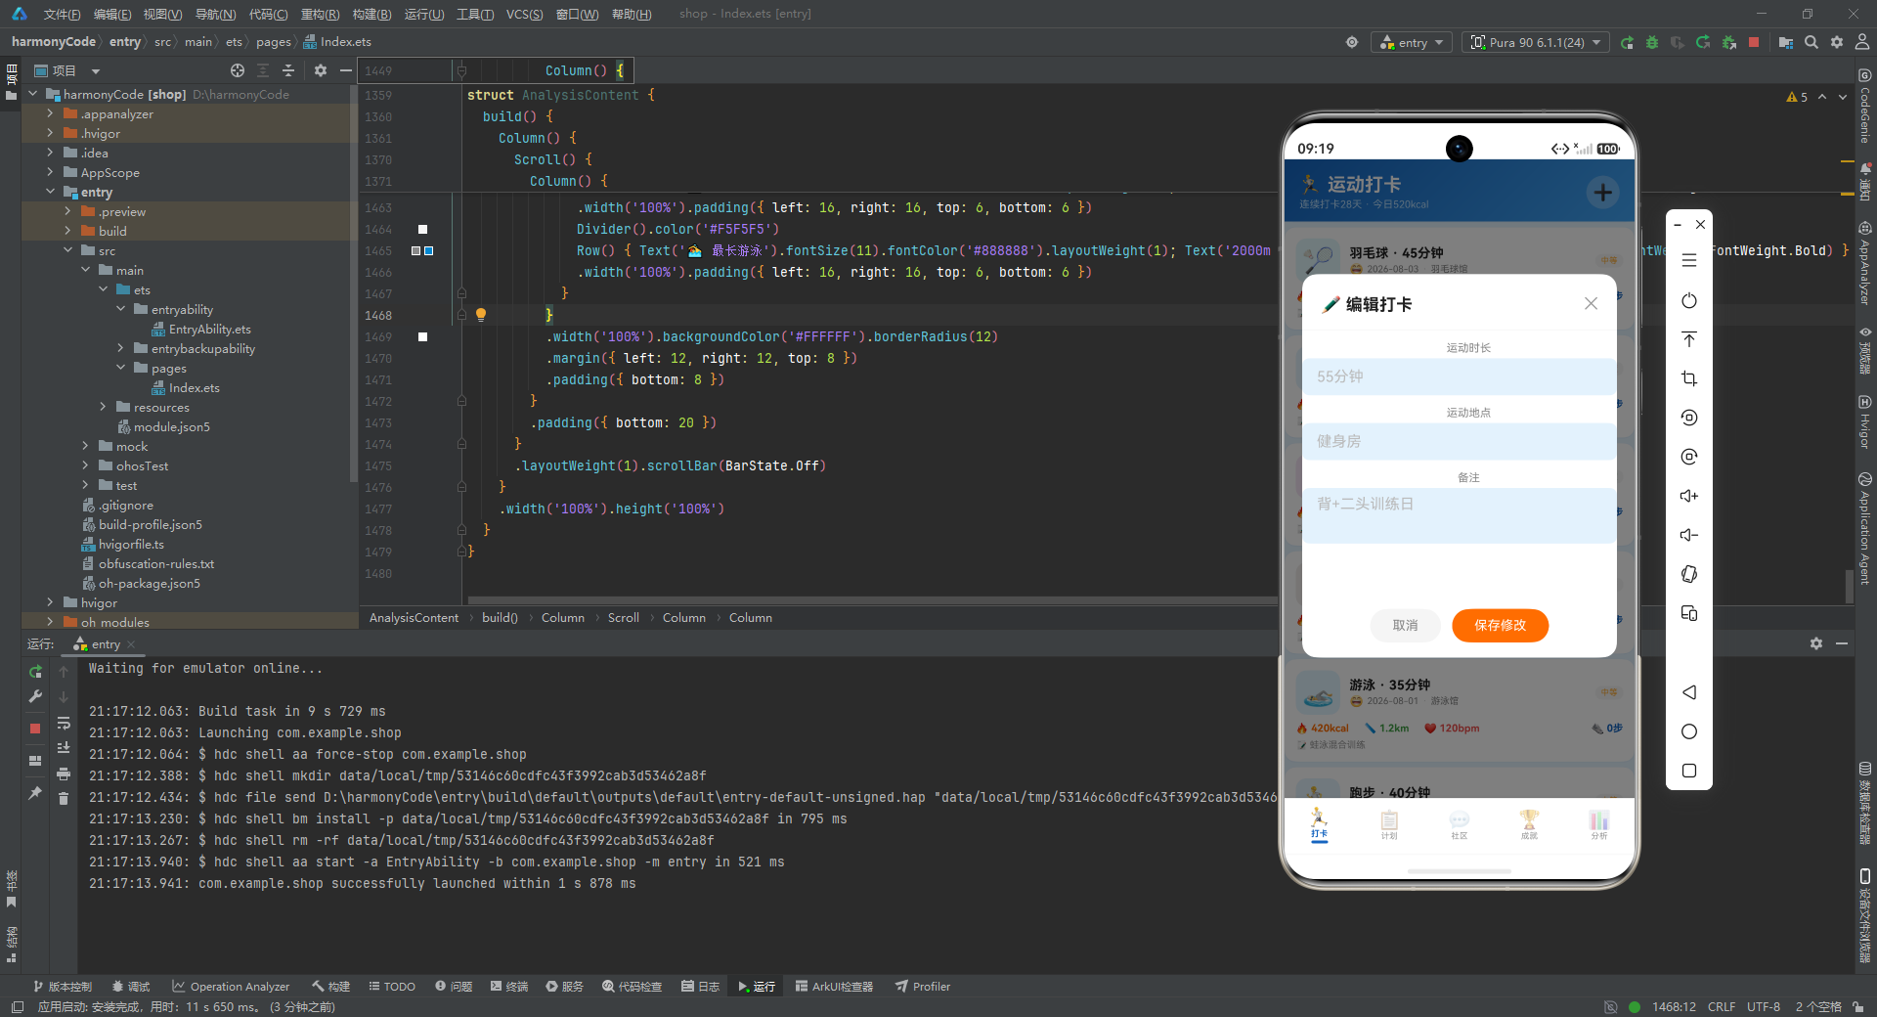Collapse all nodes in project tree
This screenshot has height=1017, width=1877.
[288, 70]
